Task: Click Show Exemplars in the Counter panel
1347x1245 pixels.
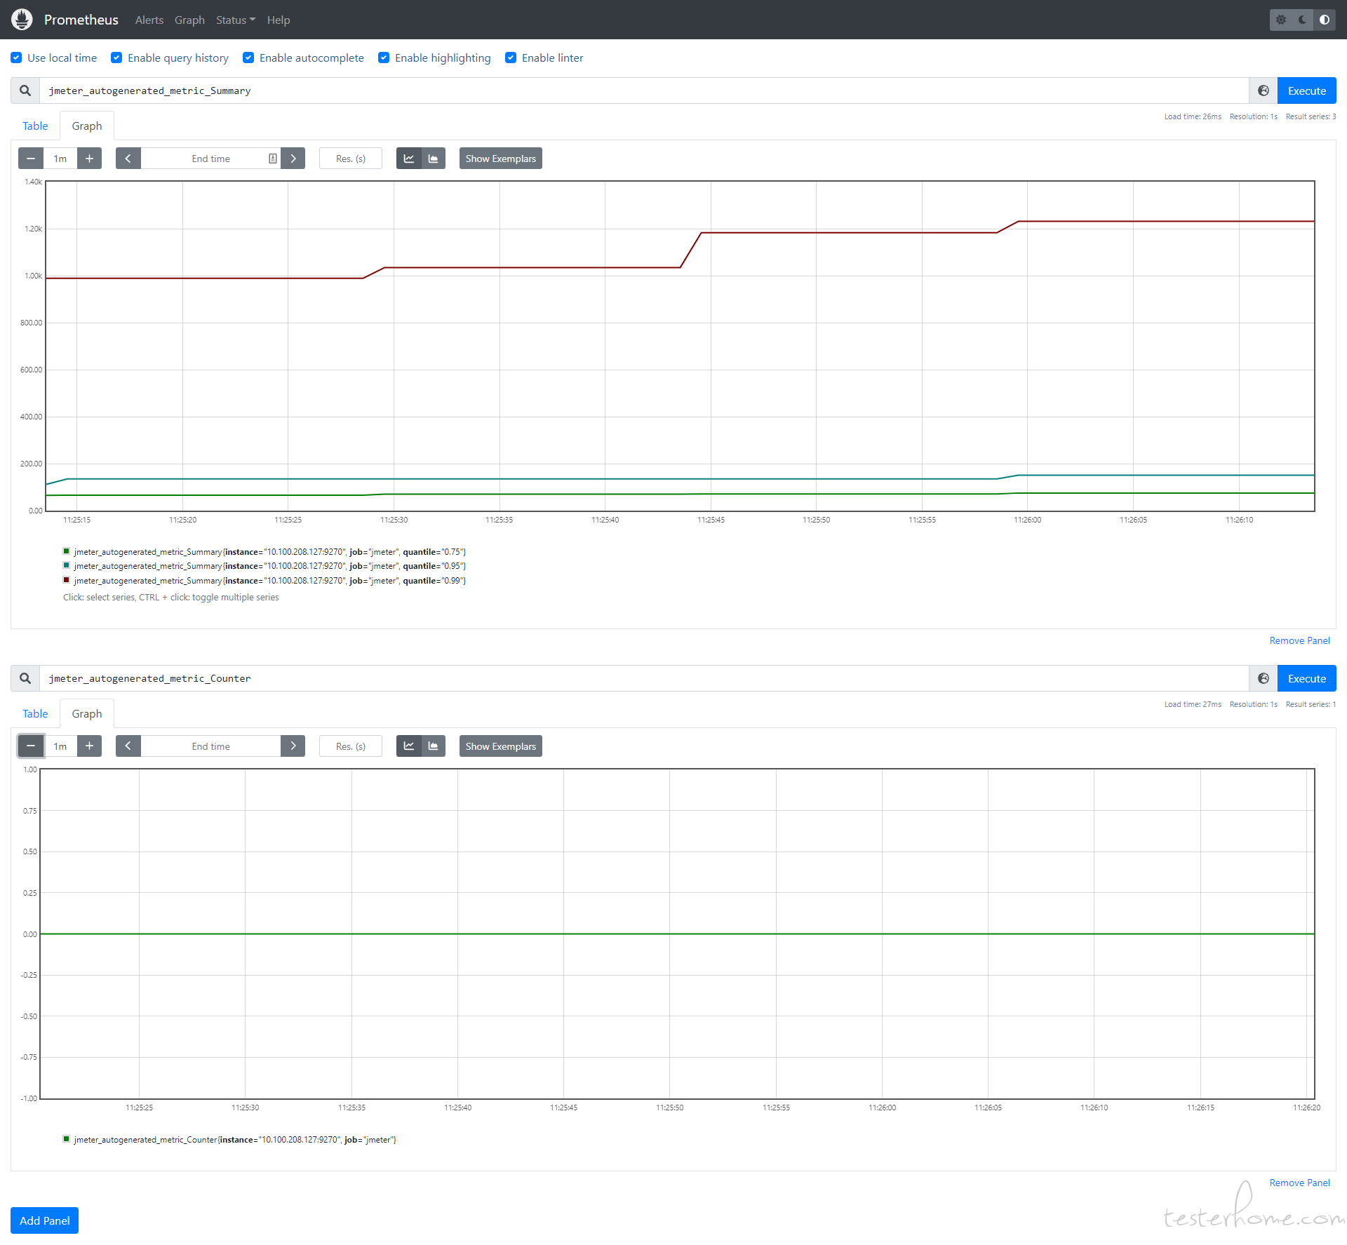Action: 501,746
